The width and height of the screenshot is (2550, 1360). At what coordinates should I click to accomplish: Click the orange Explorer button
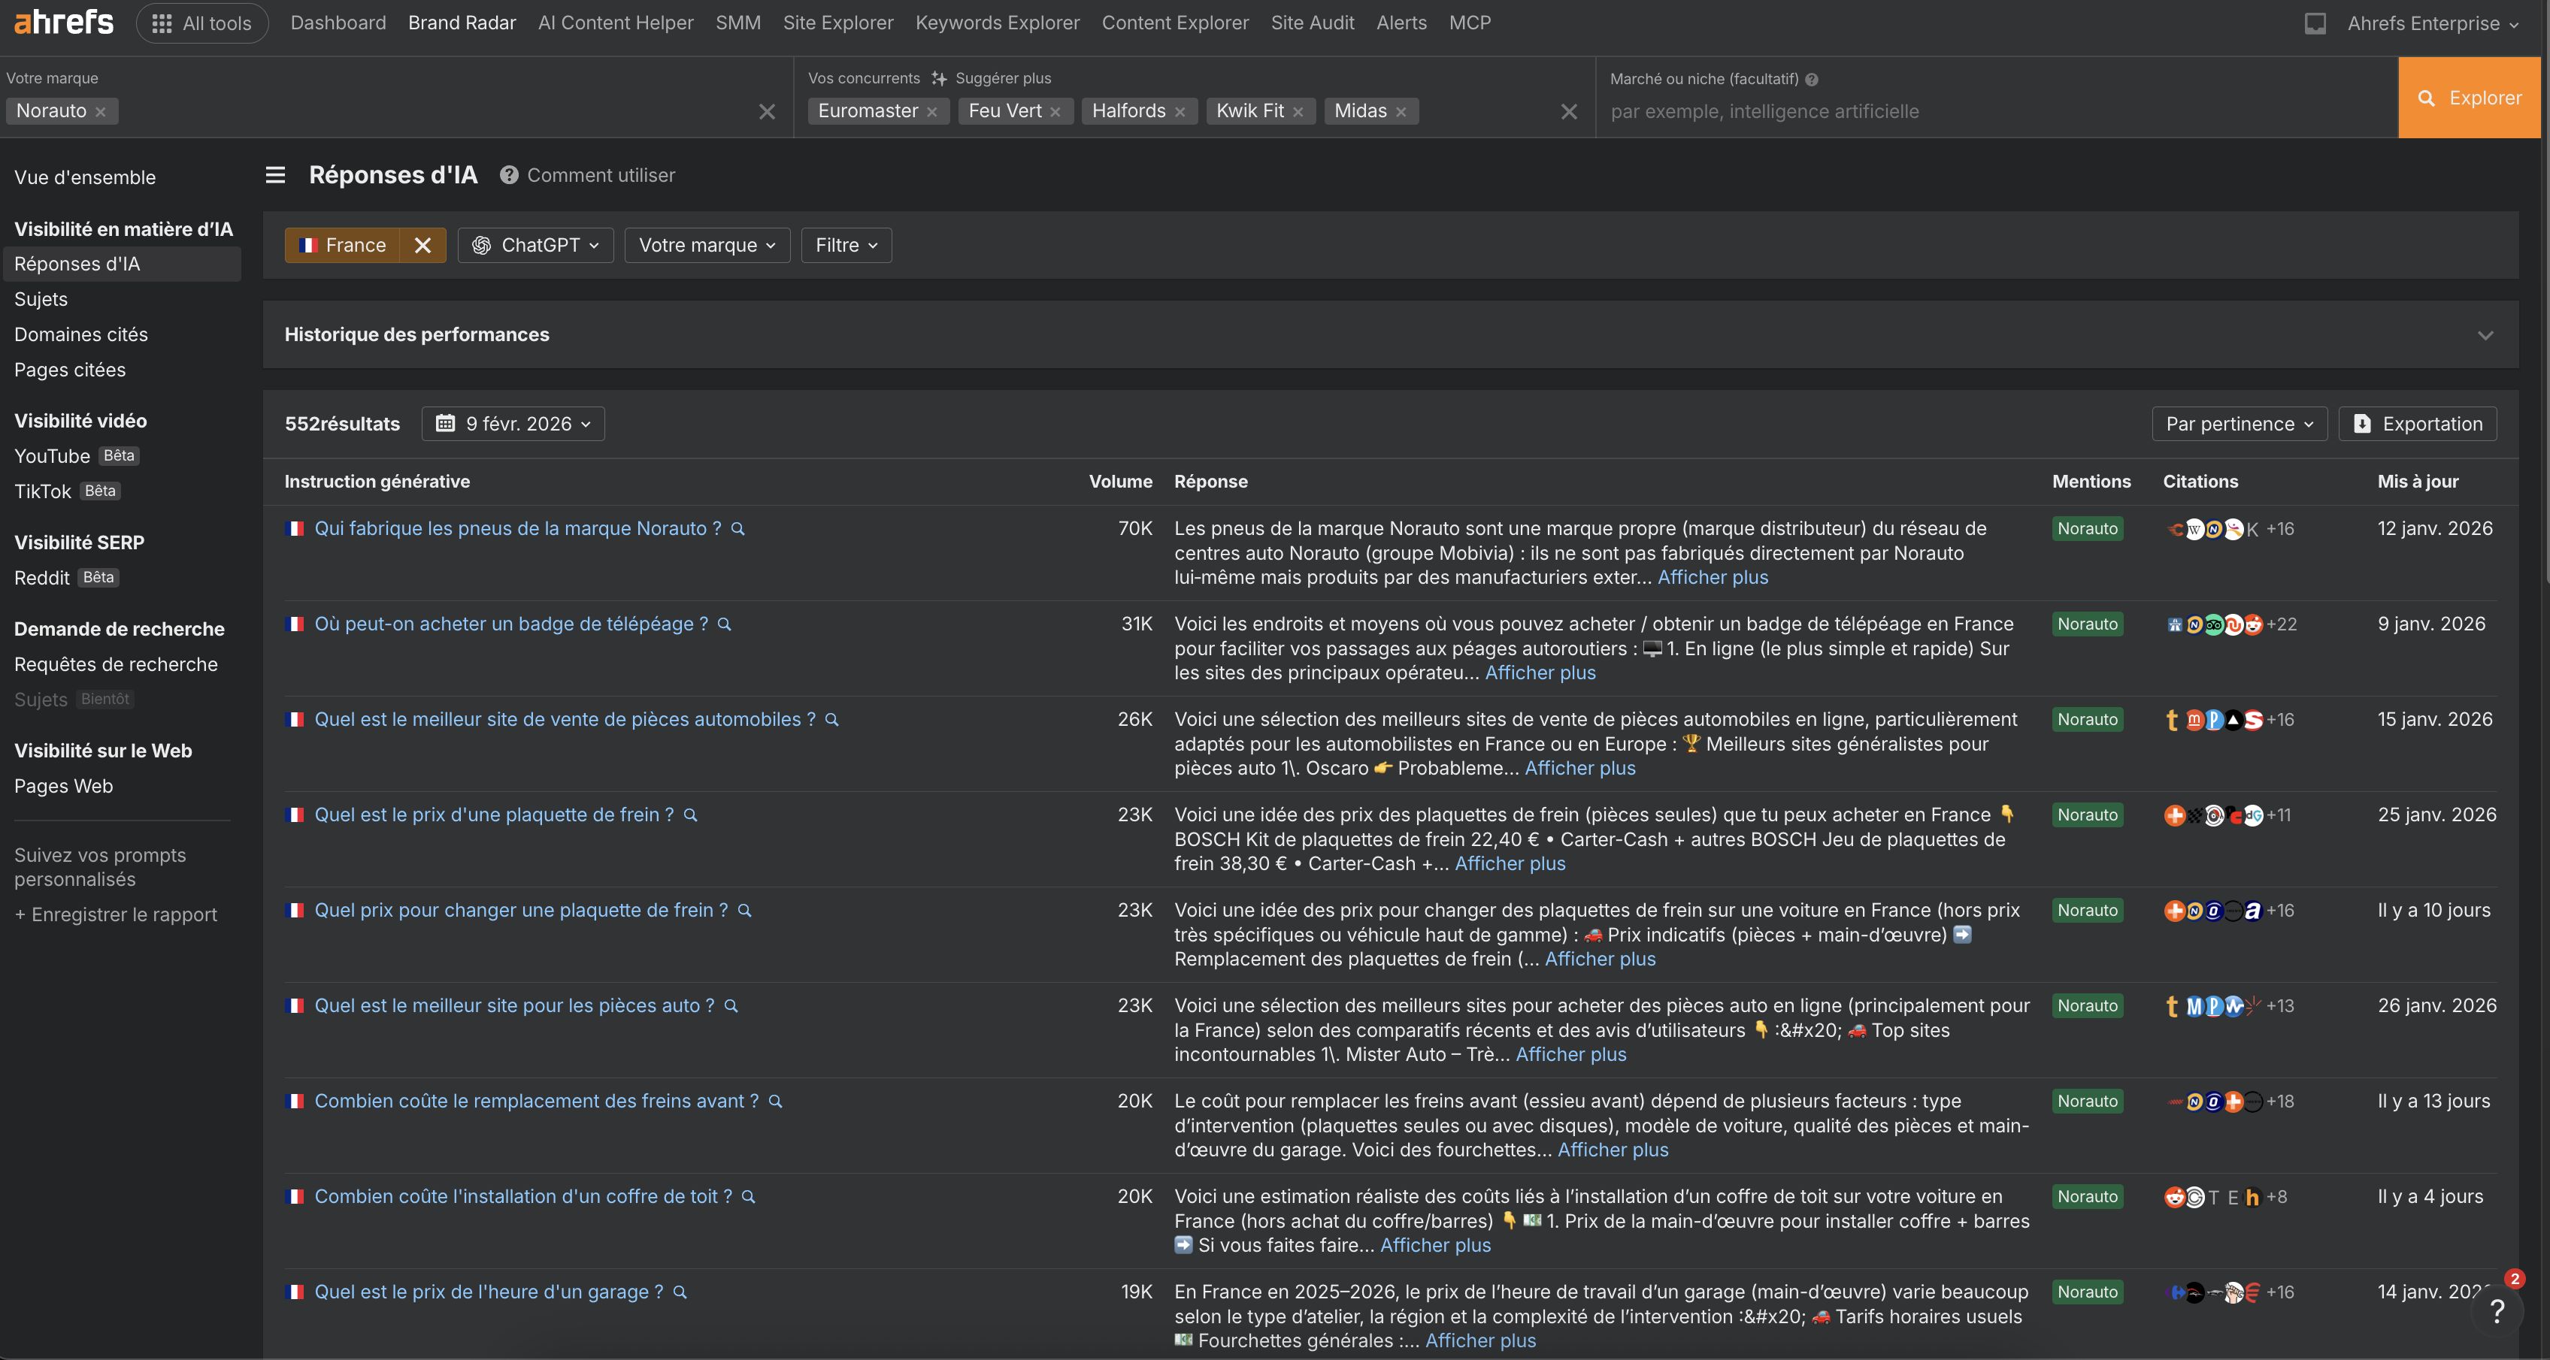tap(2470, 97)
